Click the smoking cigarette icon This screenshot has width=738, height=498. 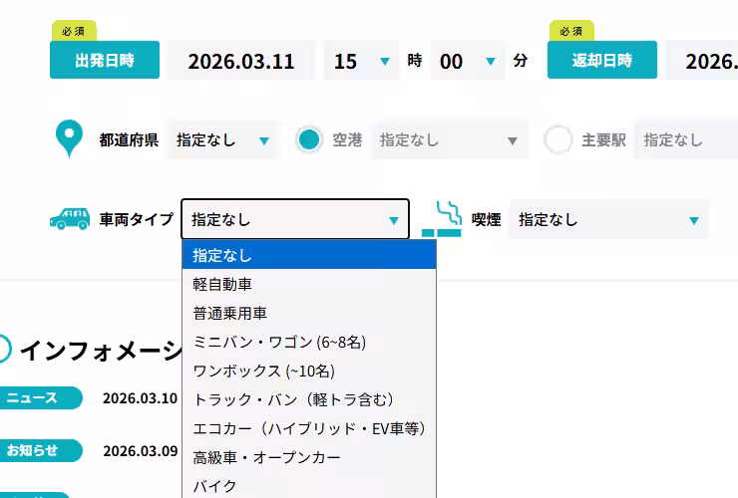(442, 219)
